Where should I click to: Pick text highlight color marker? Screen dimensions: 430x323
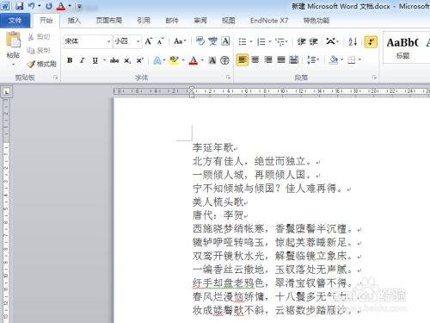click(x=174, y=60)
